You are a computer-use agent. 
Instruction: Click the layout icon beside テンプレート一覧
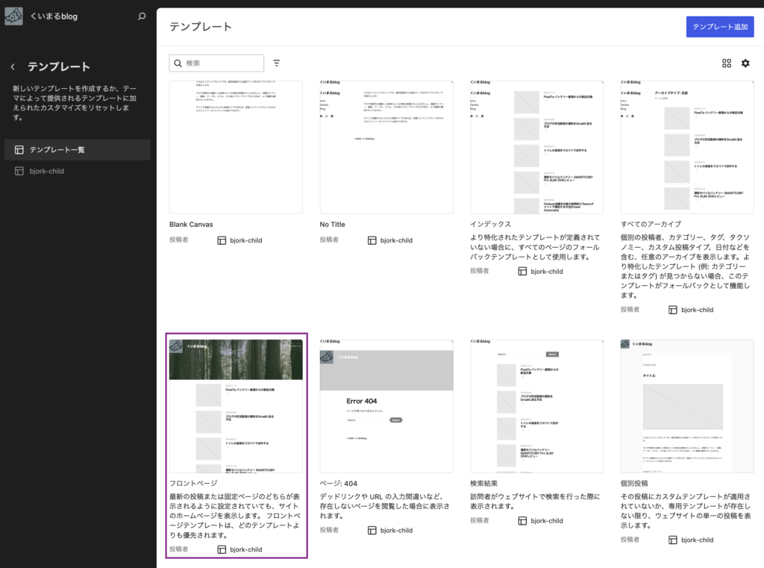19,150
